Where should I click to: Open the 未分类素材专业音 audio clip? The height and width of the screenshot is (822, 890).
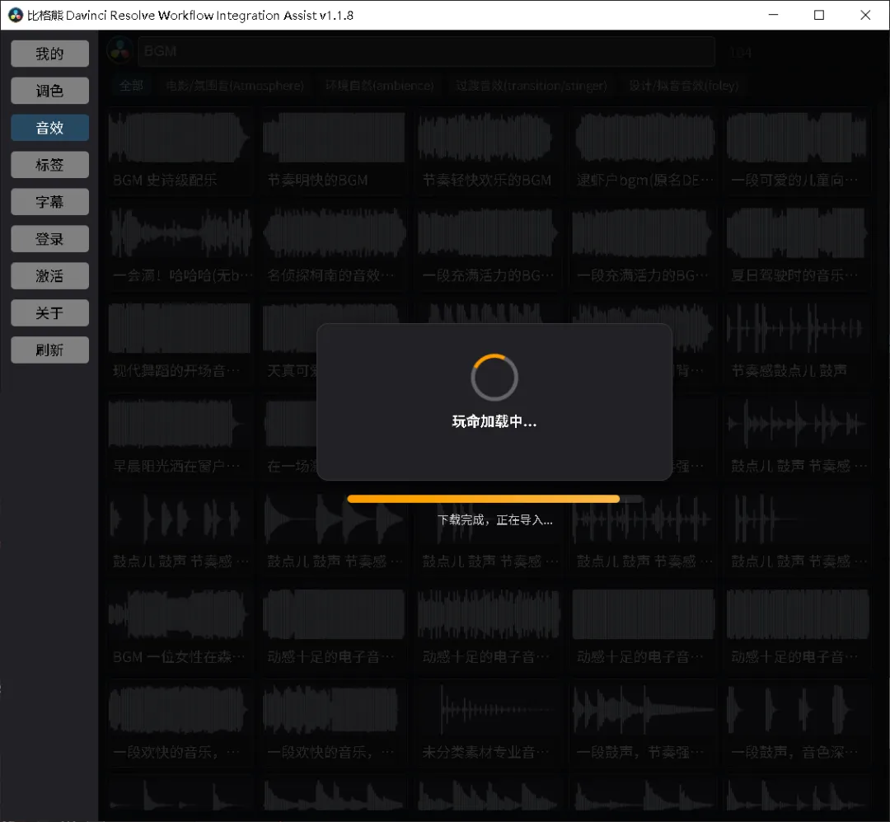click(488, 722)
